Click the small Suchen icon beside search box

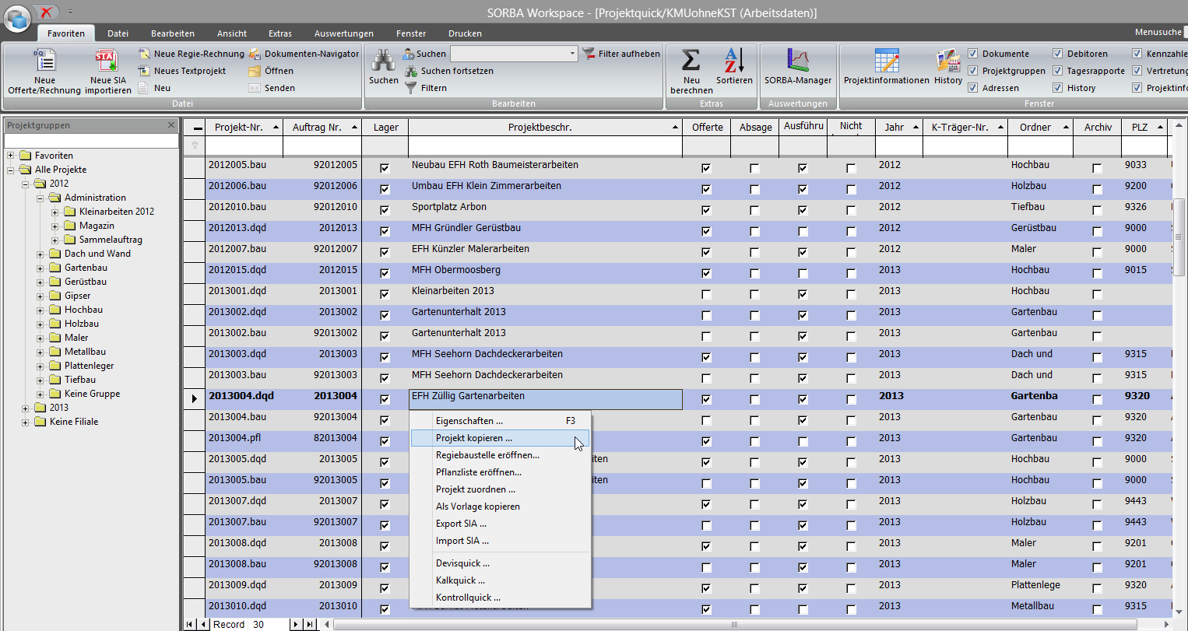pos(409,54)
